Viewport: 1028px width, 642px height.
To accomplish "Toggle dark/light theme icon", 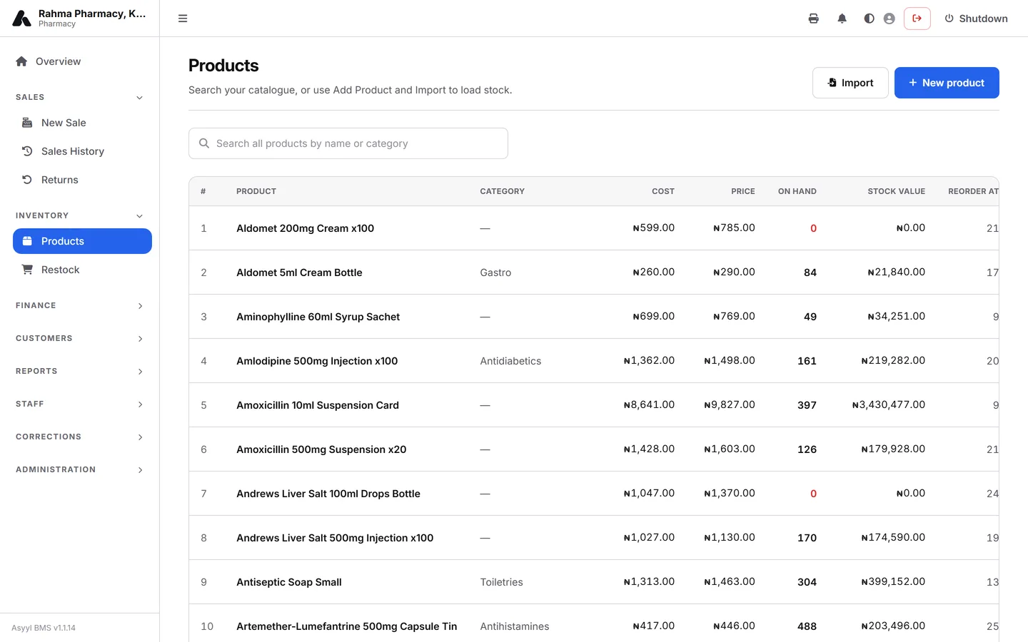I will click(x=869, y=19).
